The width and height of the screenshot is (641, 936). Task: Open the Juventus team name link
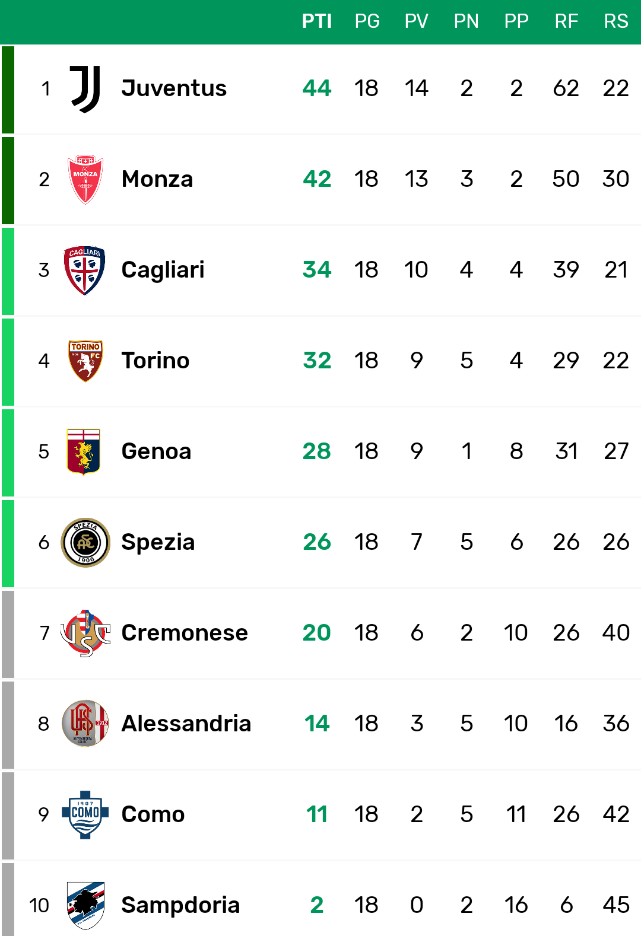pos(174,88)
